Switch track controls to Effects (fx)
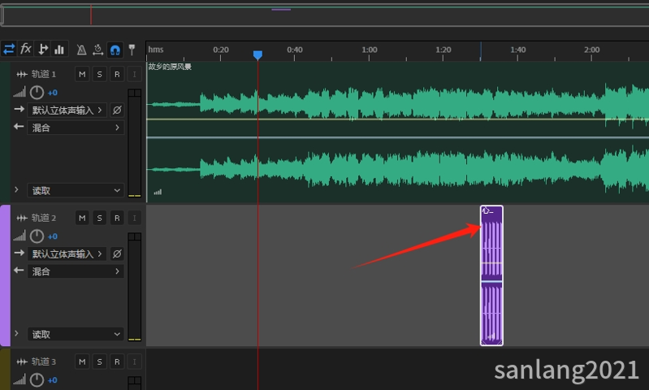Screen dimensions: 649x390 point(26,49)
